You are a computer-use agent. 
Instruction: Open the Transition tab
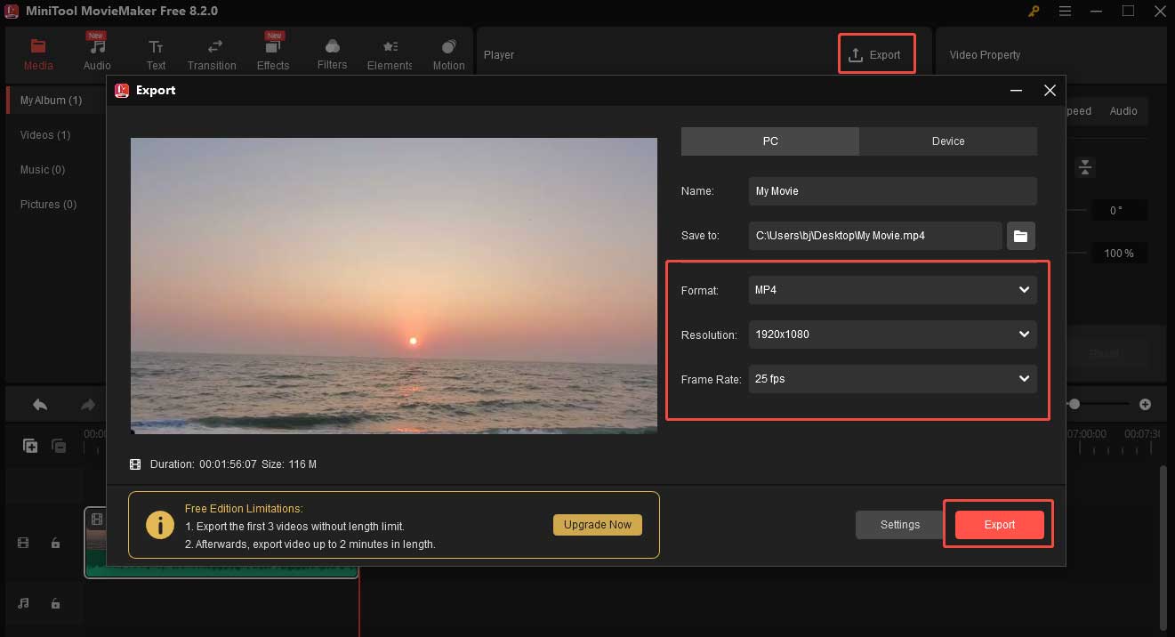pyautogui.click(x=212, y=54)
